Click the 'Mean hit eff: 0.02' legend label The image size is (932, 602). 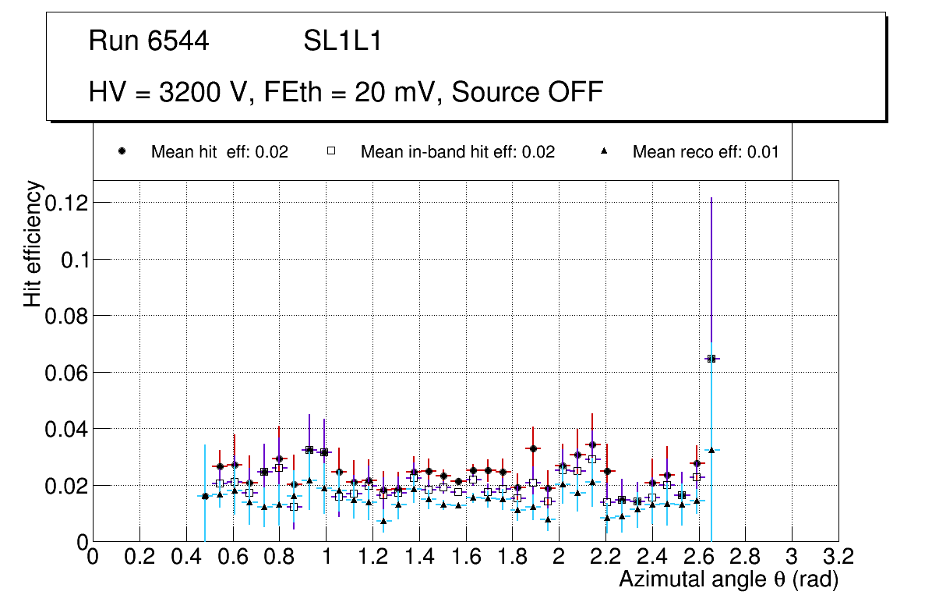pos(219,152)
